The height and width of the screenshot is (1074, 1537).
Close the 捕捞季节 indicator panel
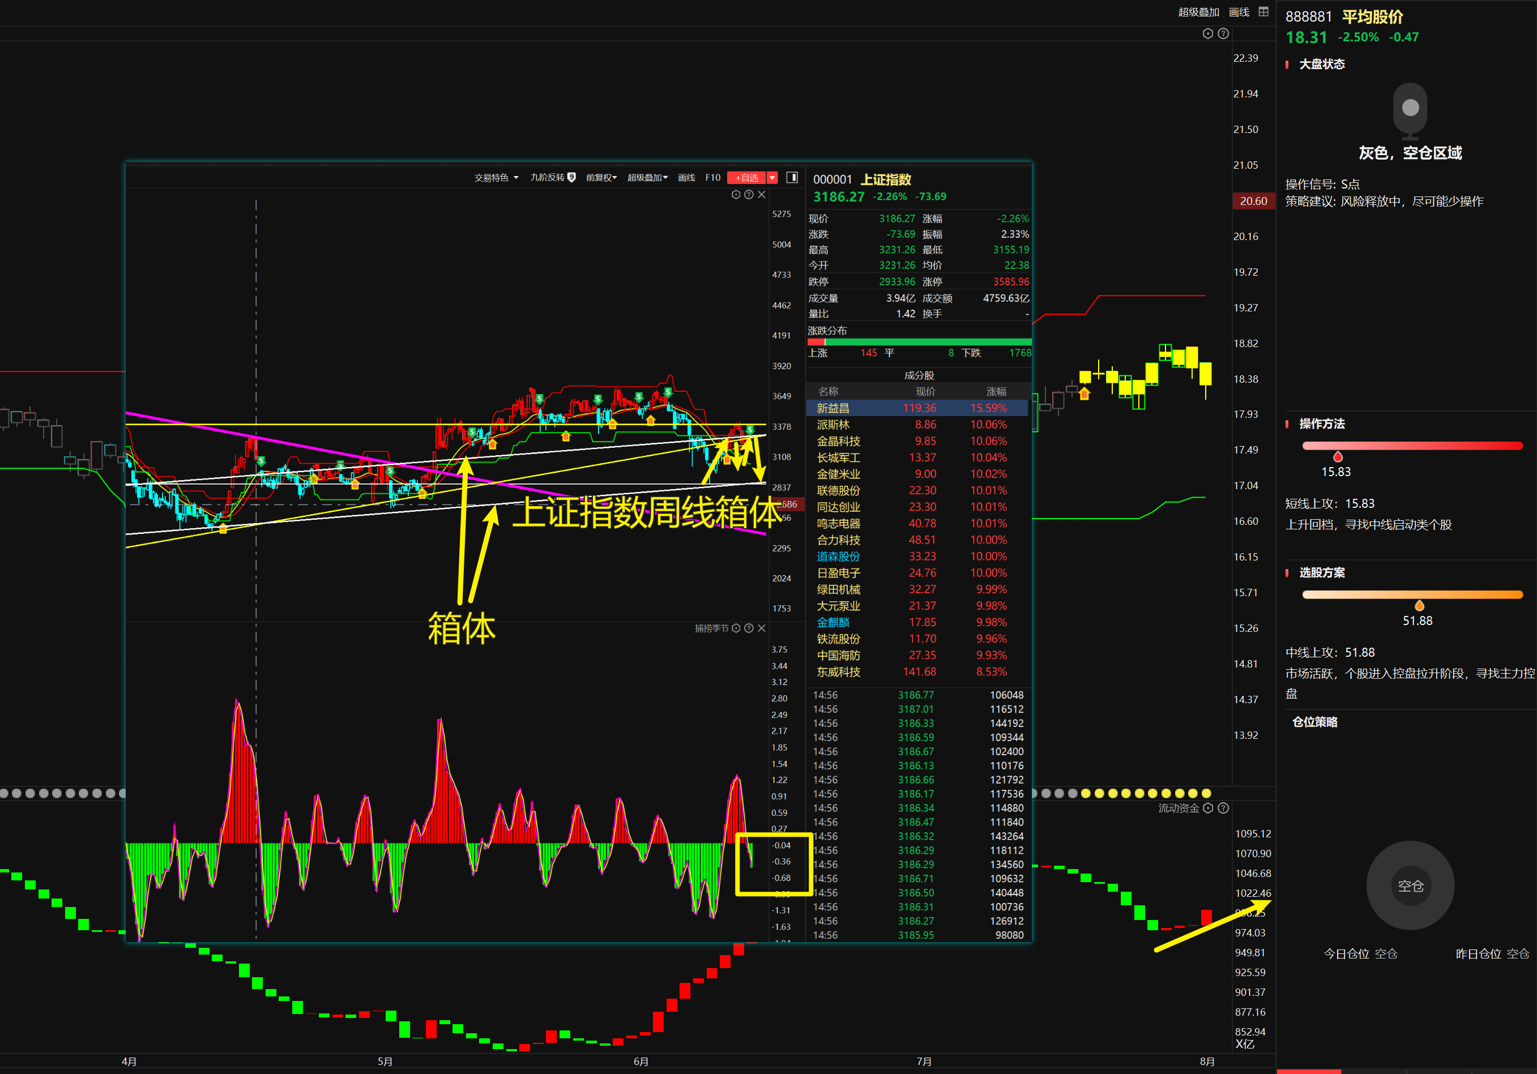[x=762, y=628]
